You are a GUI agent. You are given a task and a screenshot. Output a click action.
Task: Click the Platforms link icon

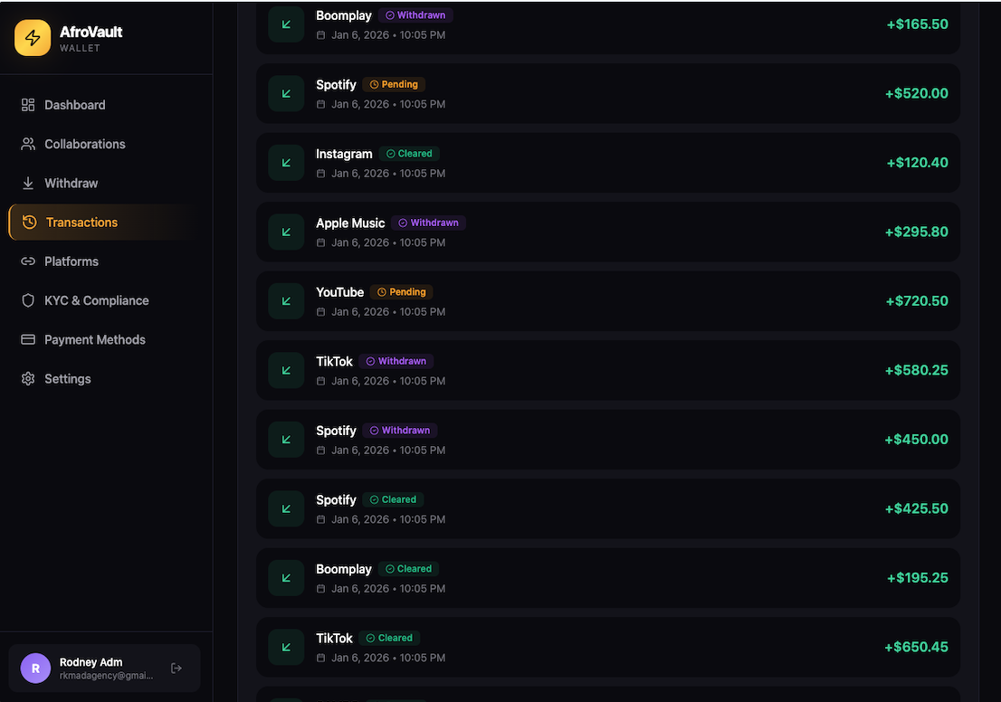(x=28, y=261)
